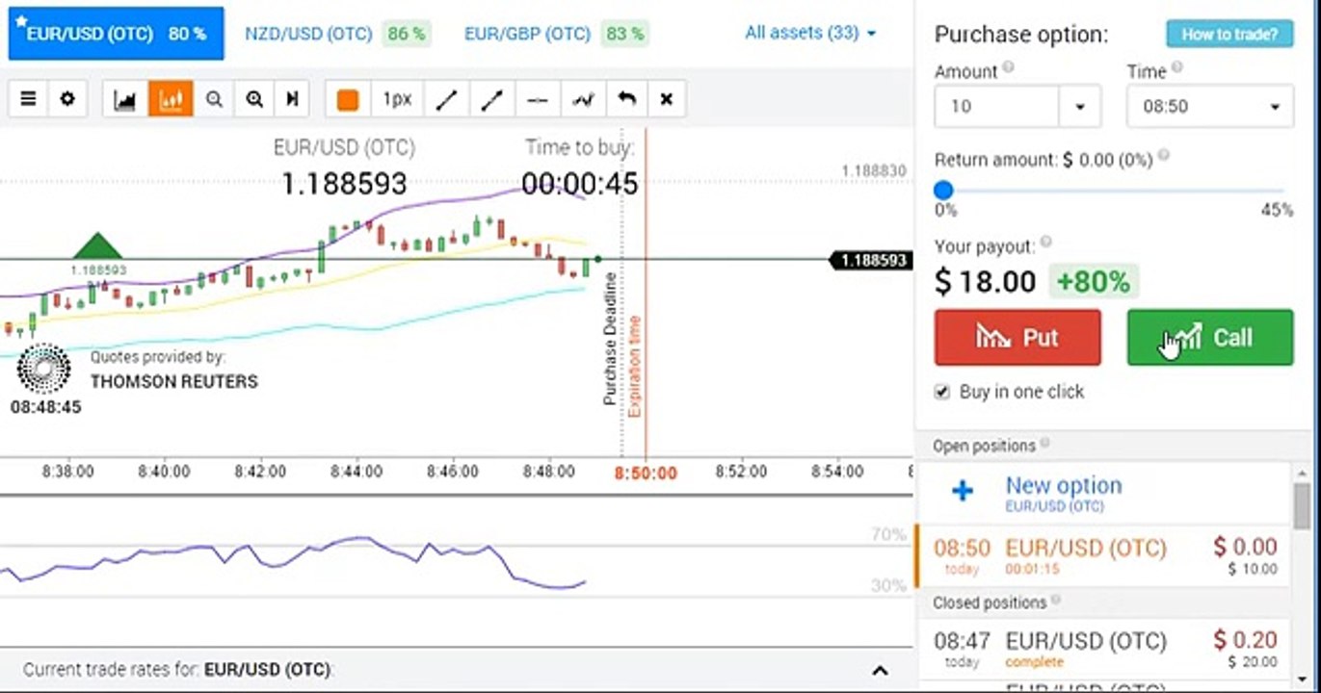This screenshot has height=693, width=1321.
Task: Click the $ 18.00 payout value
Action: pyautogui.click(x=985, y=281)
